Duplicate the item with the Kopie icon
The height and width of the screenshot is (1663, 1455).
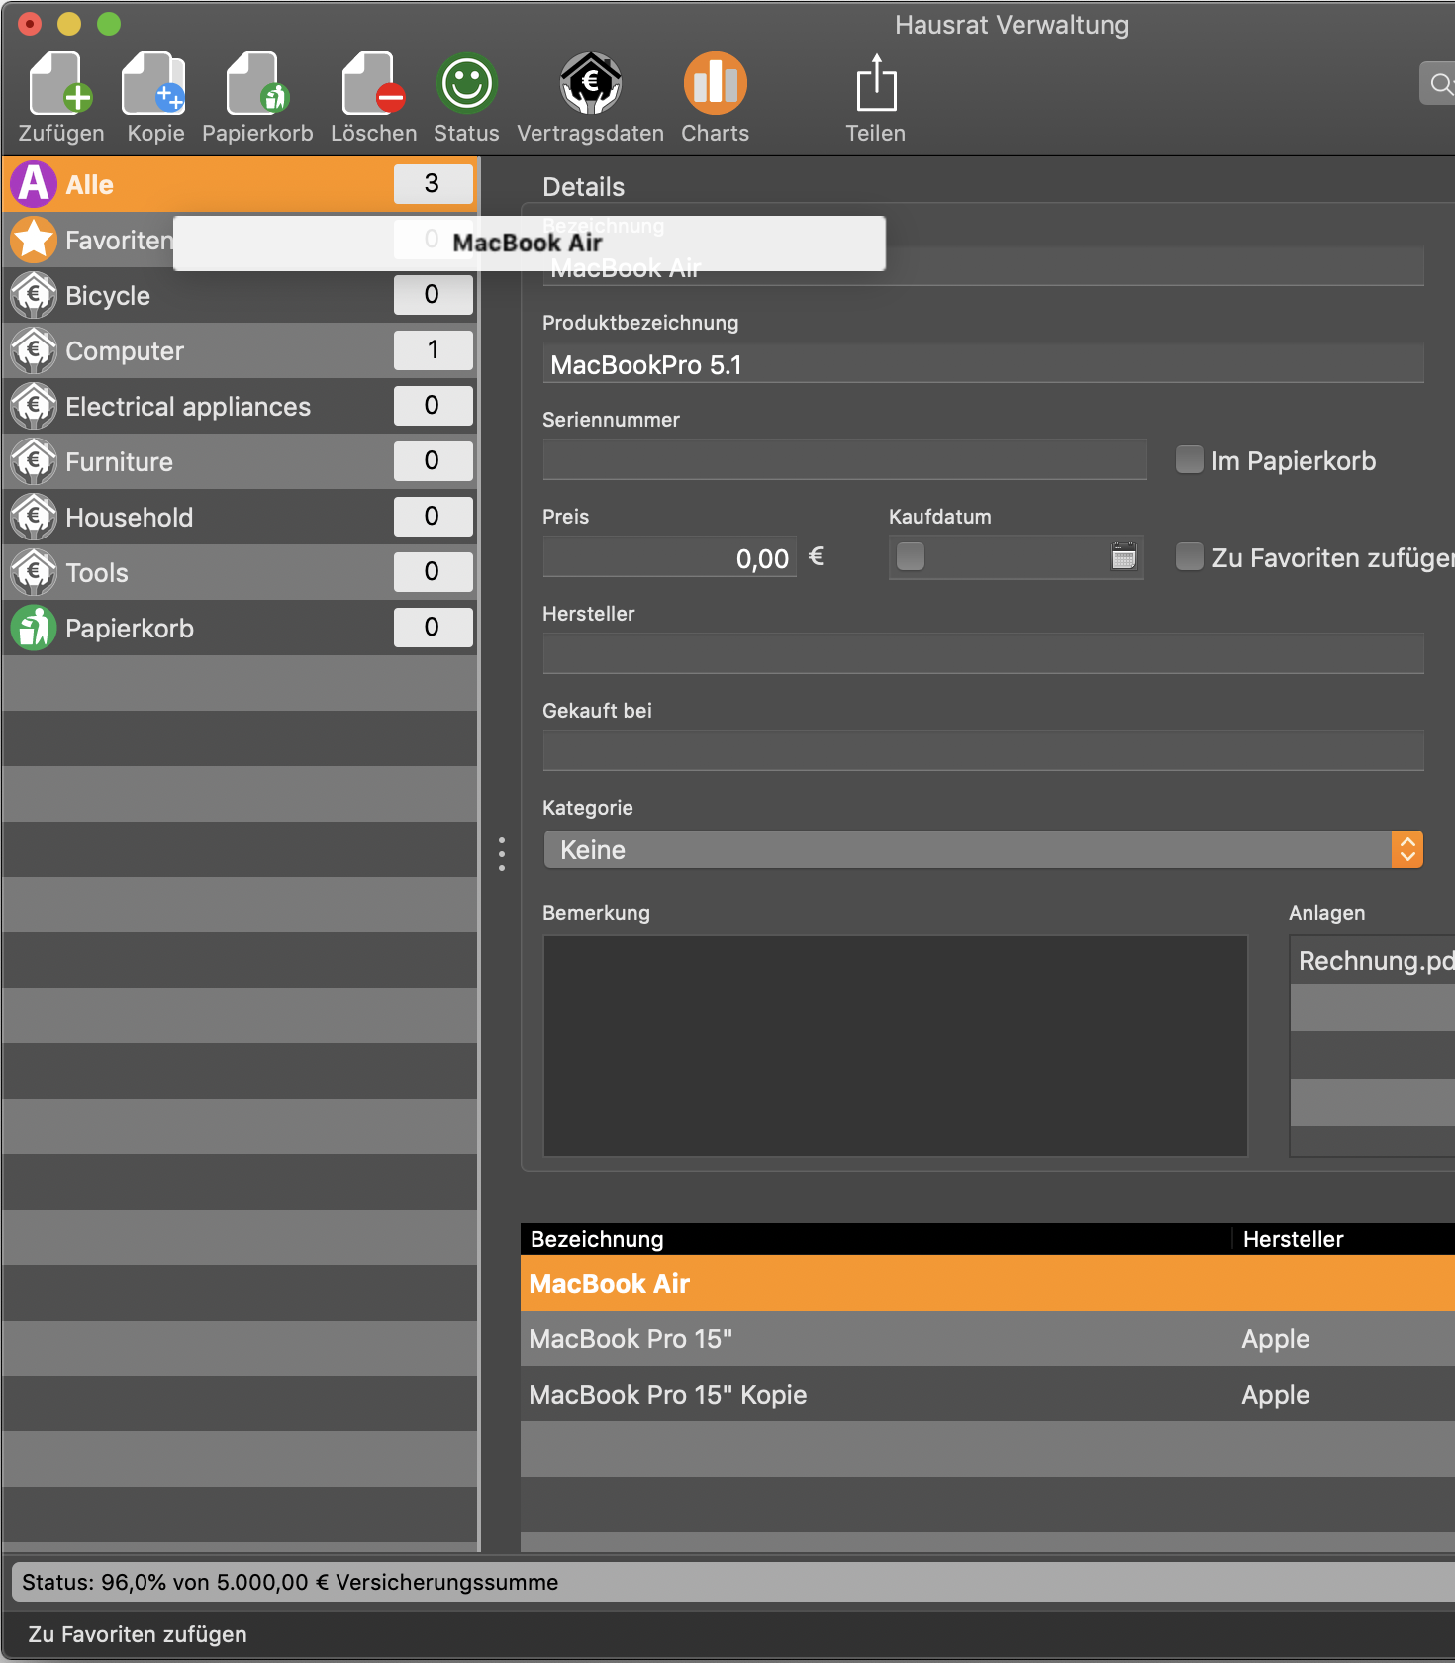point(154,85)
